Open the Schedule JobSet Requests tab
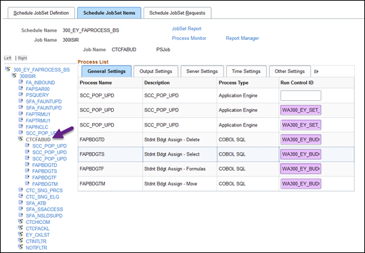Viewport: 365px width, 253px height. (x=177, y=13)
